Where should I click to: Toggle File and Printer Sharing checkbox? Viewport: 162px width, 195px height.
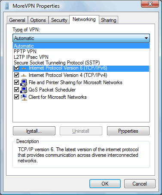coord(17,82)
